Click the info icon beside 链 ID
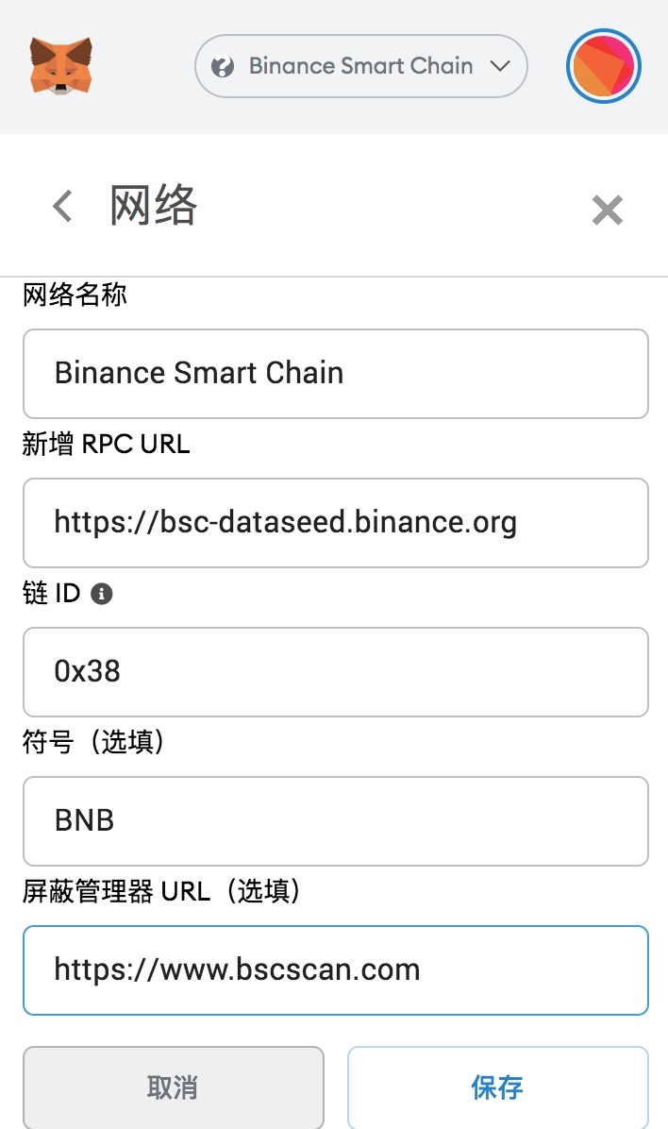668x1129 pixels. tap(102, 594)
